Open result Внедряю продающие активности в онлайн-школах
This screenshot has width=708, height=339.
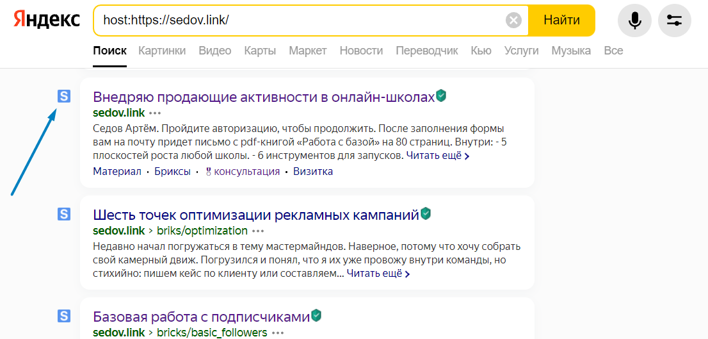tap(264, 96)
